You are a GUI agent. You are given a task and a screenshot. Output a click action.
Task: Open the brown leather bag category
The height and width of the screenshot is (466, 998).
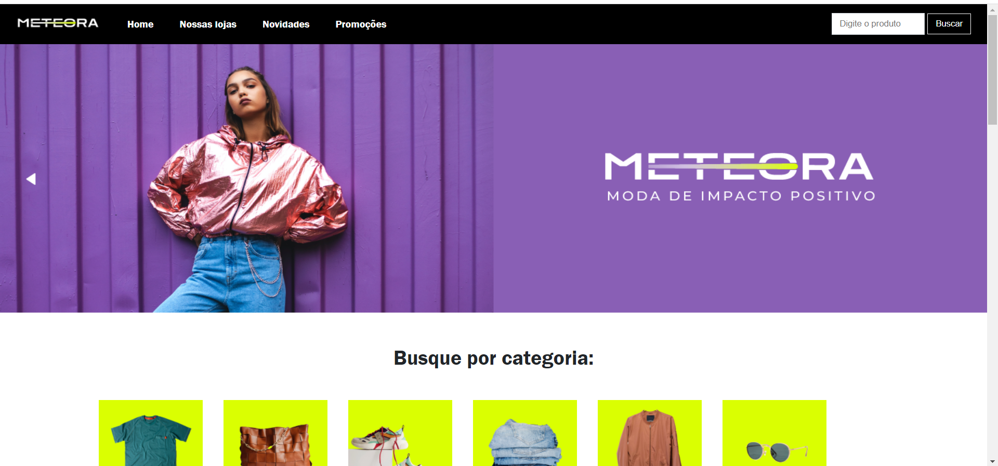275,433
